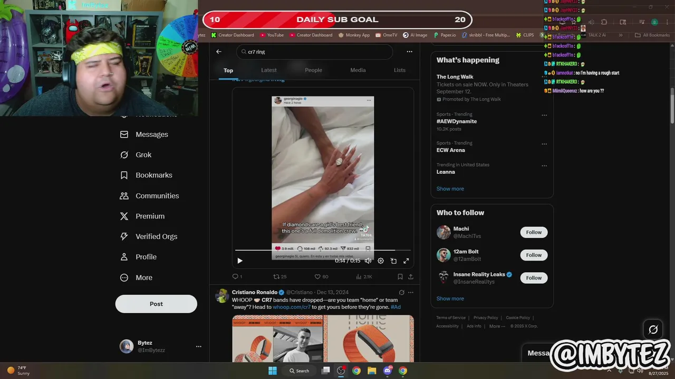Like the post with 60 likes
Image resolution: width=675 pixels, height=379 pixels.
(x=321, y=276)
